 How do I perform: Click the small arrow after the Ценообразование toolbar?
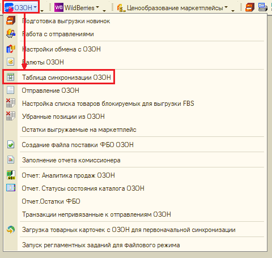tap(233, 11)
